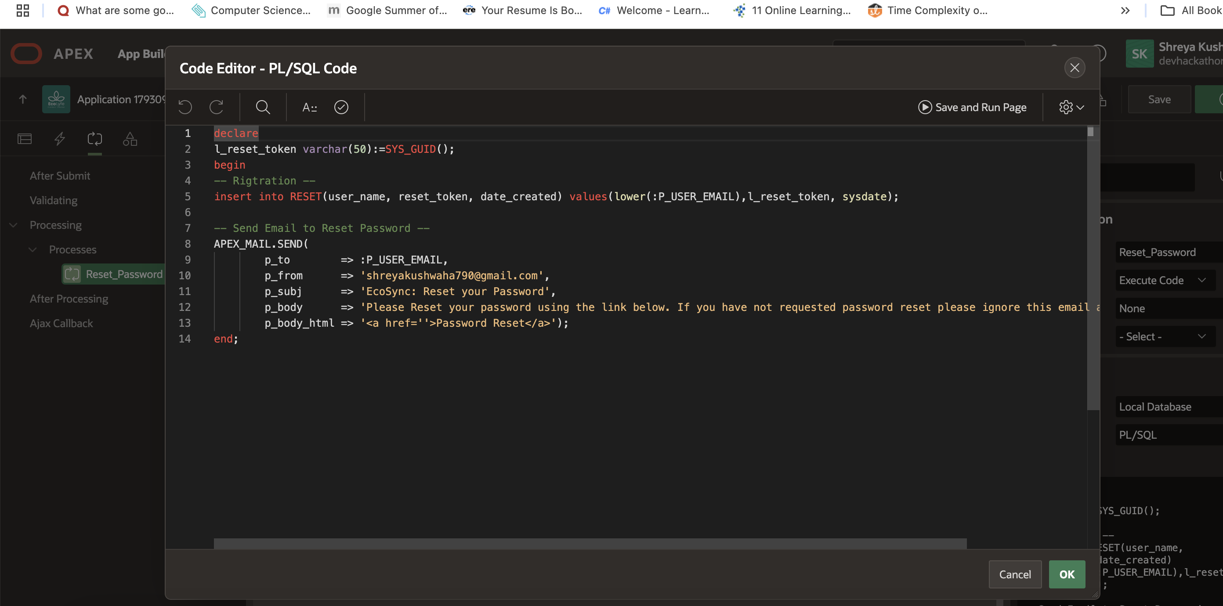Open Find search in code editor

[263, 107]
